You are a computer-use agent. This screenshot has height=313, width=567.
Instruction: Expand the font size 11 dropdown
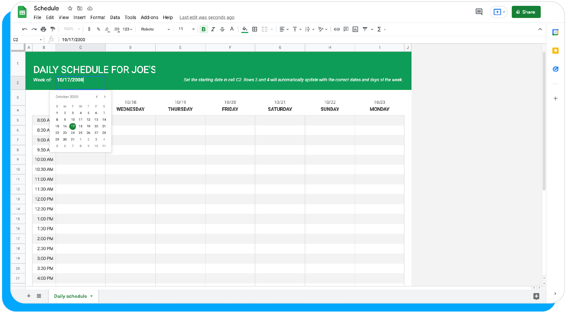tap(186, 29)
